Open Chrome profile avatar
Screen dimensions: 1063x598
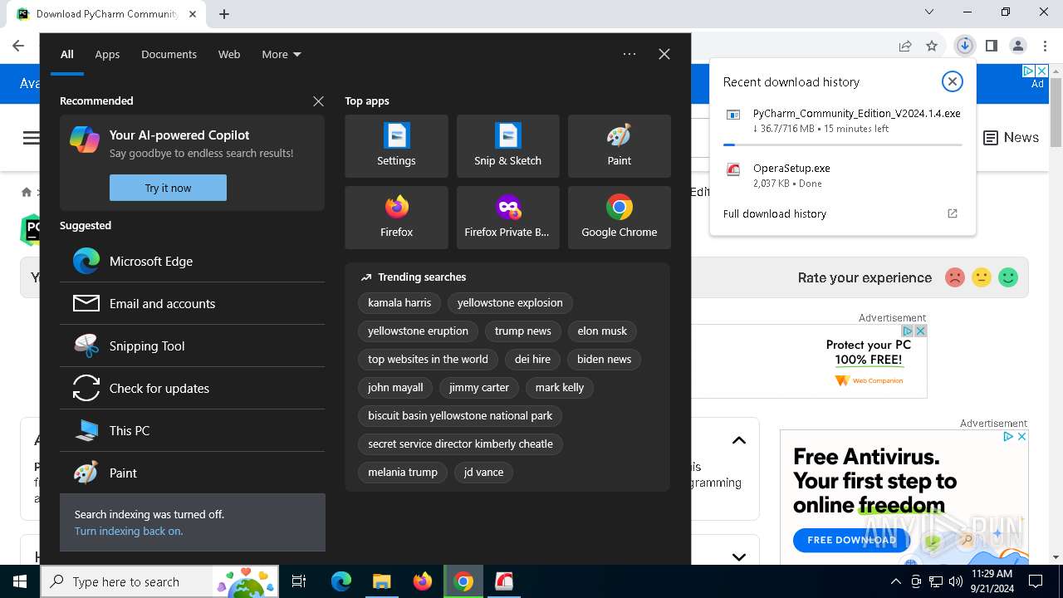point(1017,46)
